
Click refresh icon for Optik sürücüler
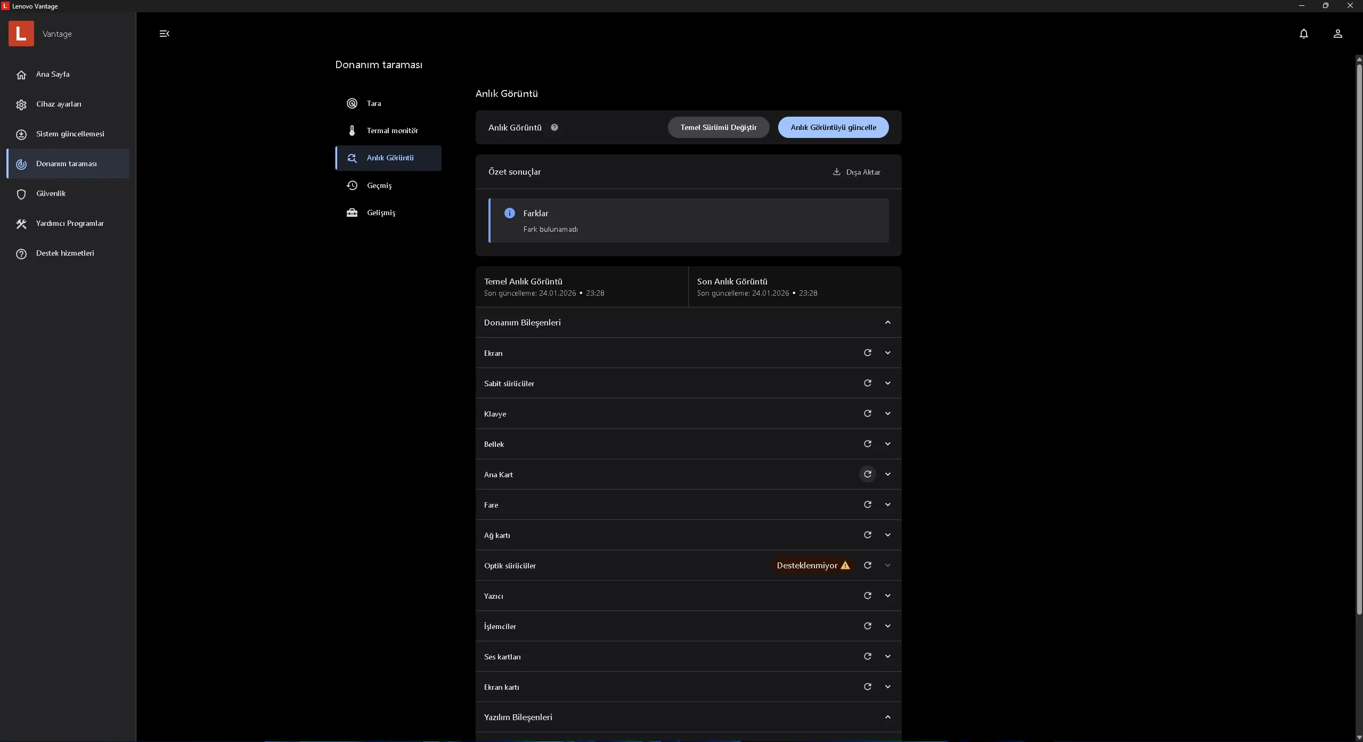pyautogui.click(x=867, y=565)
